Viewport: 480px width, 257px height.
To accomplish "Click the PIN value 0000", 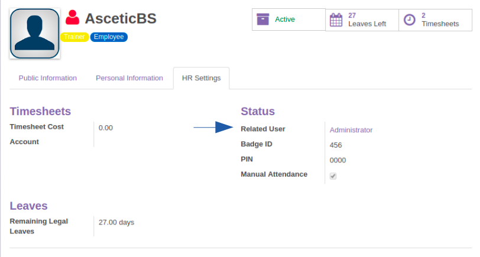I will pos(338,160).
